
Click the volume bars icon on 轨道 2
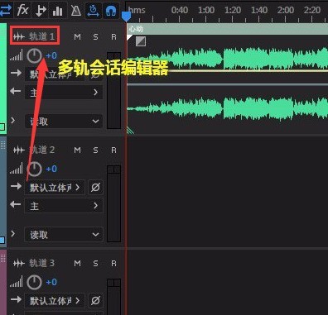tap(17, 169)
